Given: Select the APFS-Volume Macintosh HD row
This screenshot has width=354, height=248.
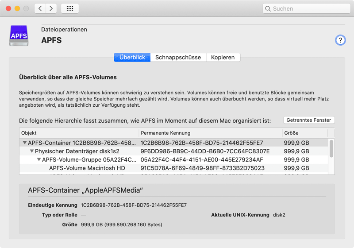Looking at the screenshot, I should 173,168.
